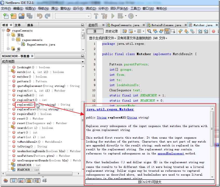Toggle highlight search results button
Image resolution: width=220 pixels, height=187 pixels.
click(167, 31)
